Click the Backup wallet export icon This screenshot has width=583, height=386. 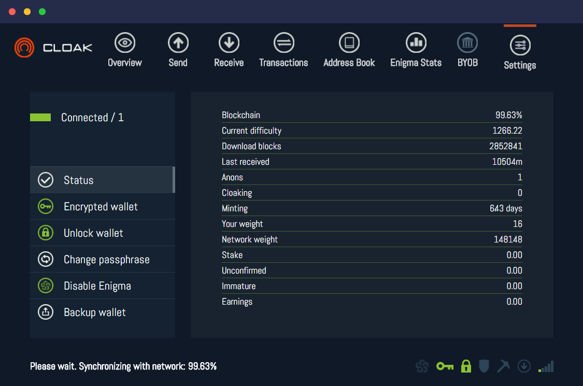[x=46, y=312]
